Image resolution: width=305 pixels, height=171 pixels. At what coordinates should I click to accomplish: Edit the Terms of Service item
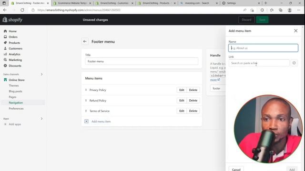182,111
